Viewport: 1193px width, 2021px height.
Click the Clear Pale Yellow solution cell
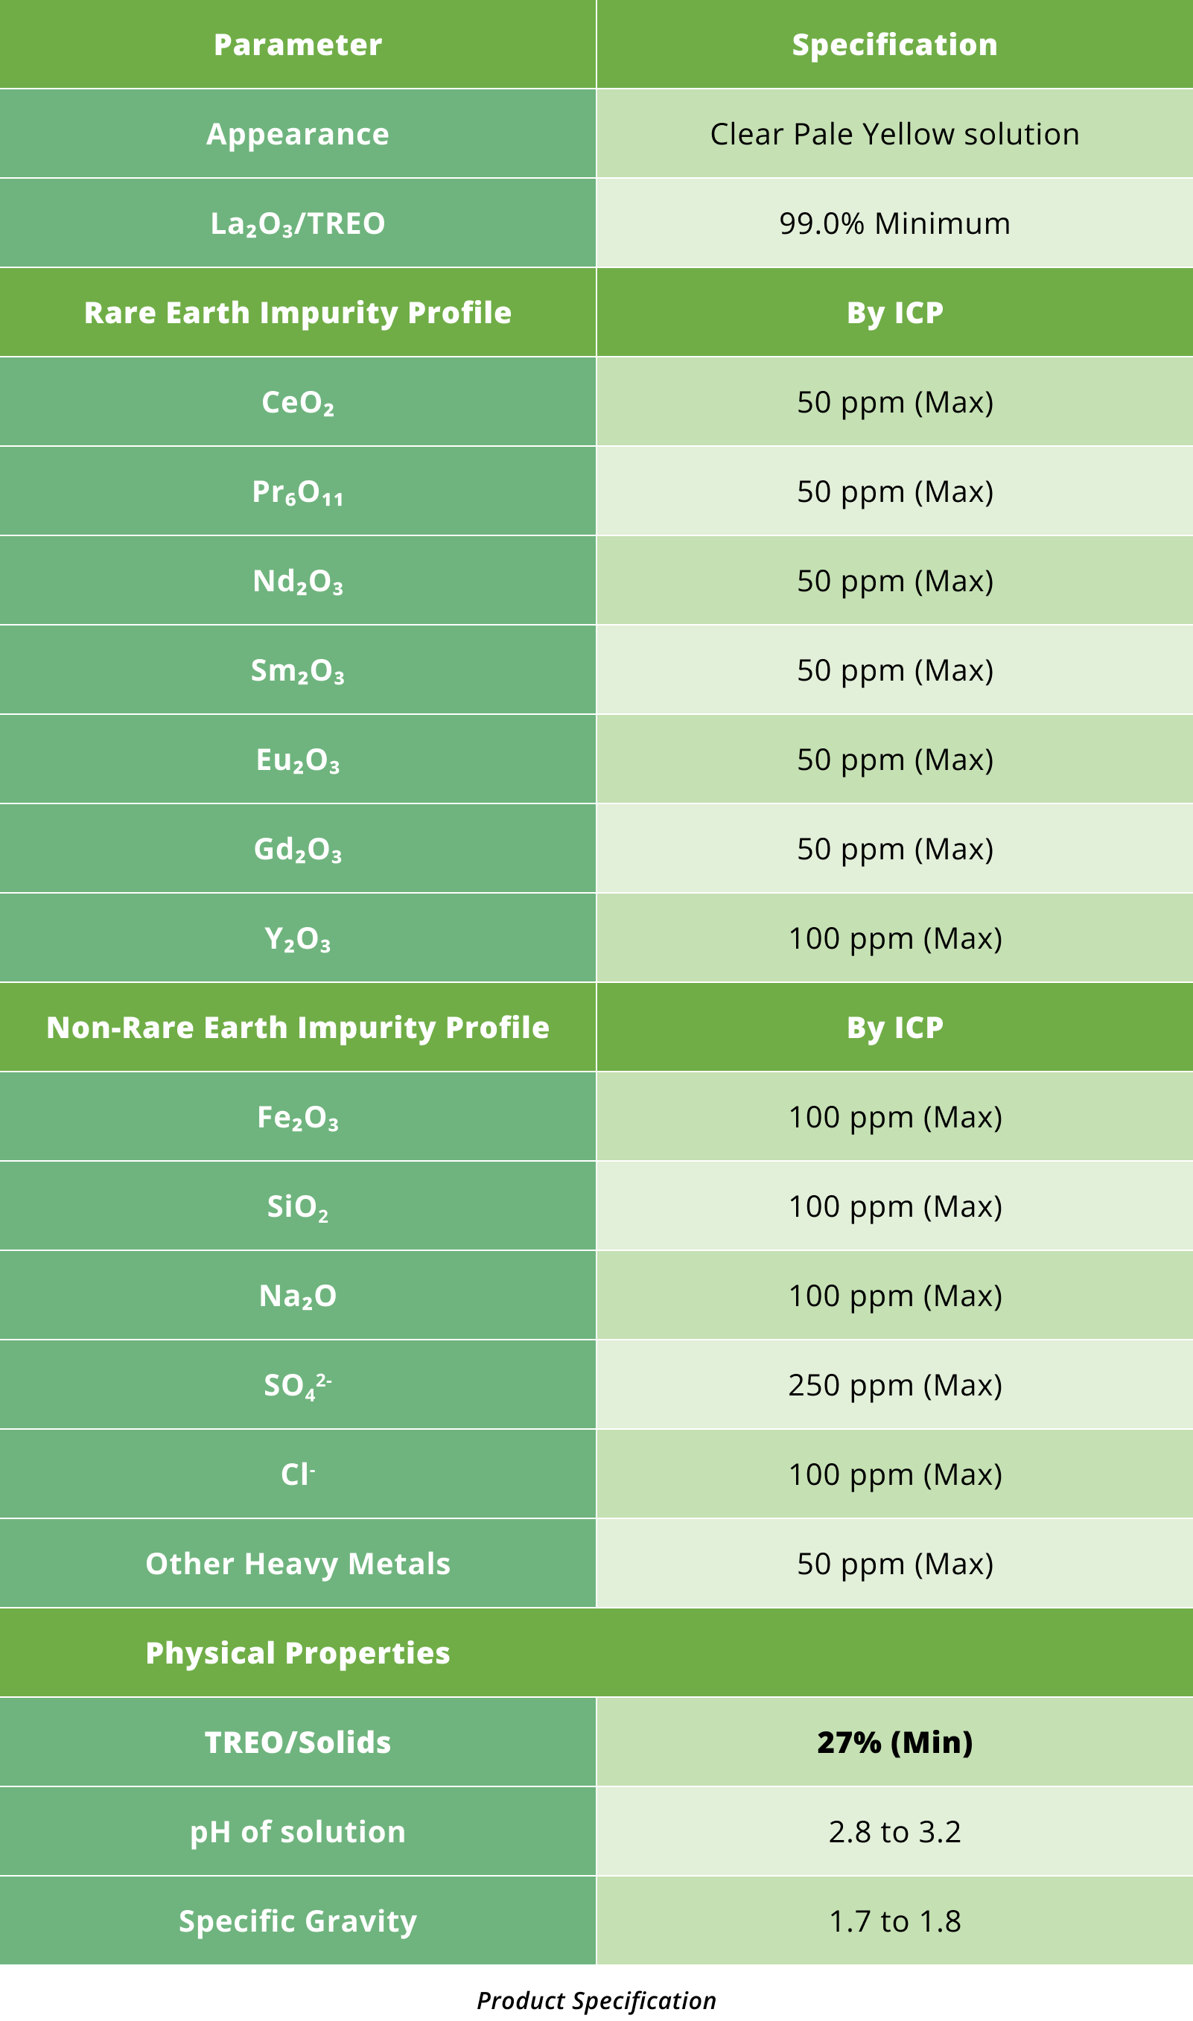[x=894, y=134]
